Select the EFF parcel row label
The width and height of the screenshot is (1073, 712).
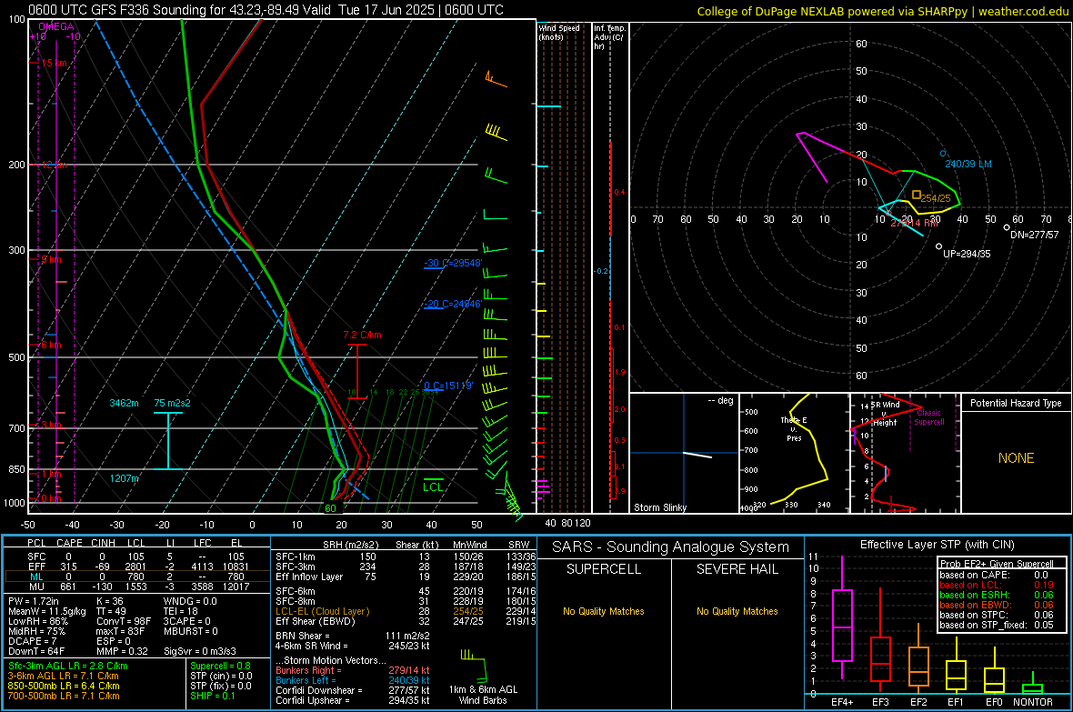pos(36,567)
